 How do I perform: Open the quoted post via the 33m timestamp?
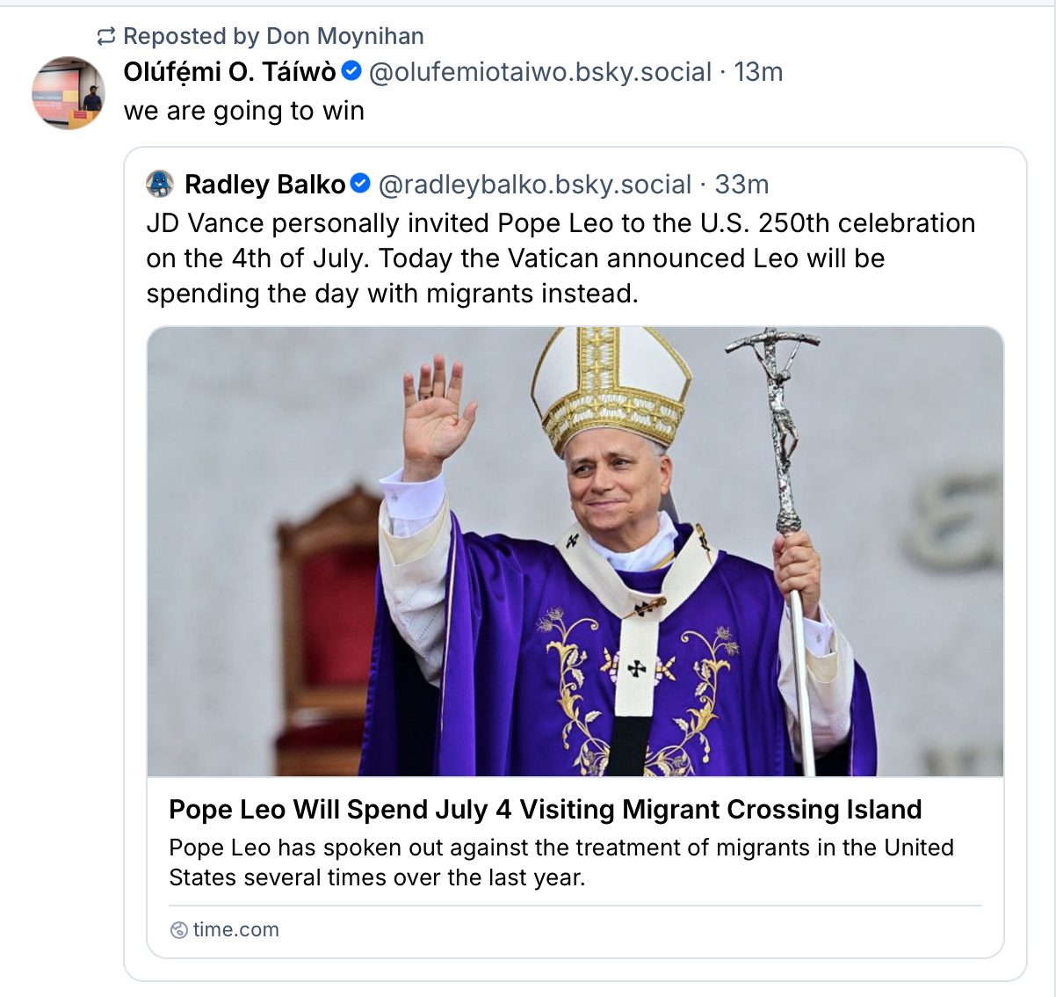tap(742, 185)
